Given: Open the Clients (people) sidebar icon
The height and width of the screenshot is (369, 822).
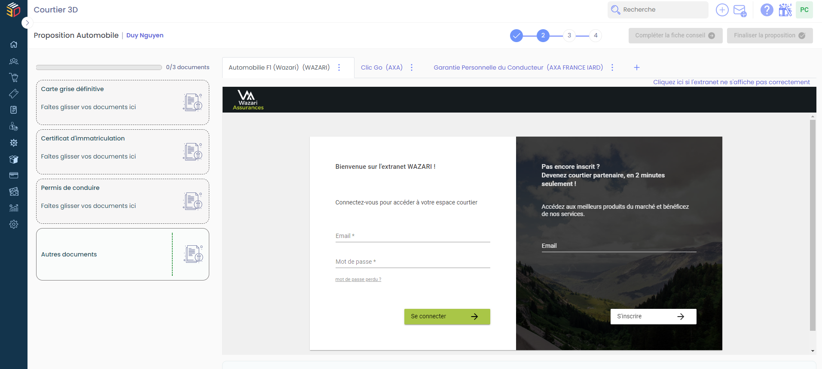Looking at the screenshot, I should [x=14, y=61].
